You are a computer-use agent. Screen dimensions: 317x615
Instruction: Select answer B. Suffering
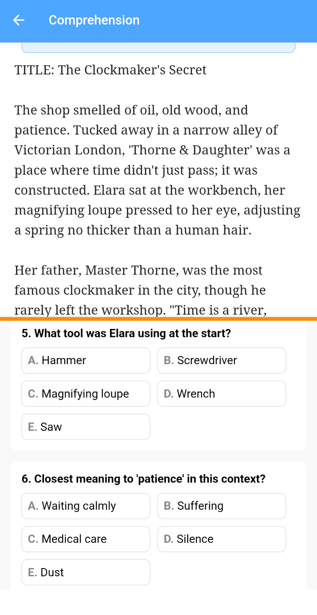click(x=221, y=506)
